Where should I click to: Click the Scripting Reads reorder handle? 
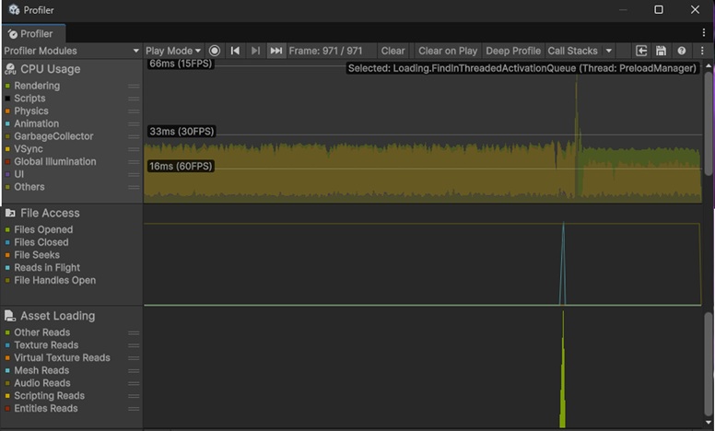coord(134,396)
